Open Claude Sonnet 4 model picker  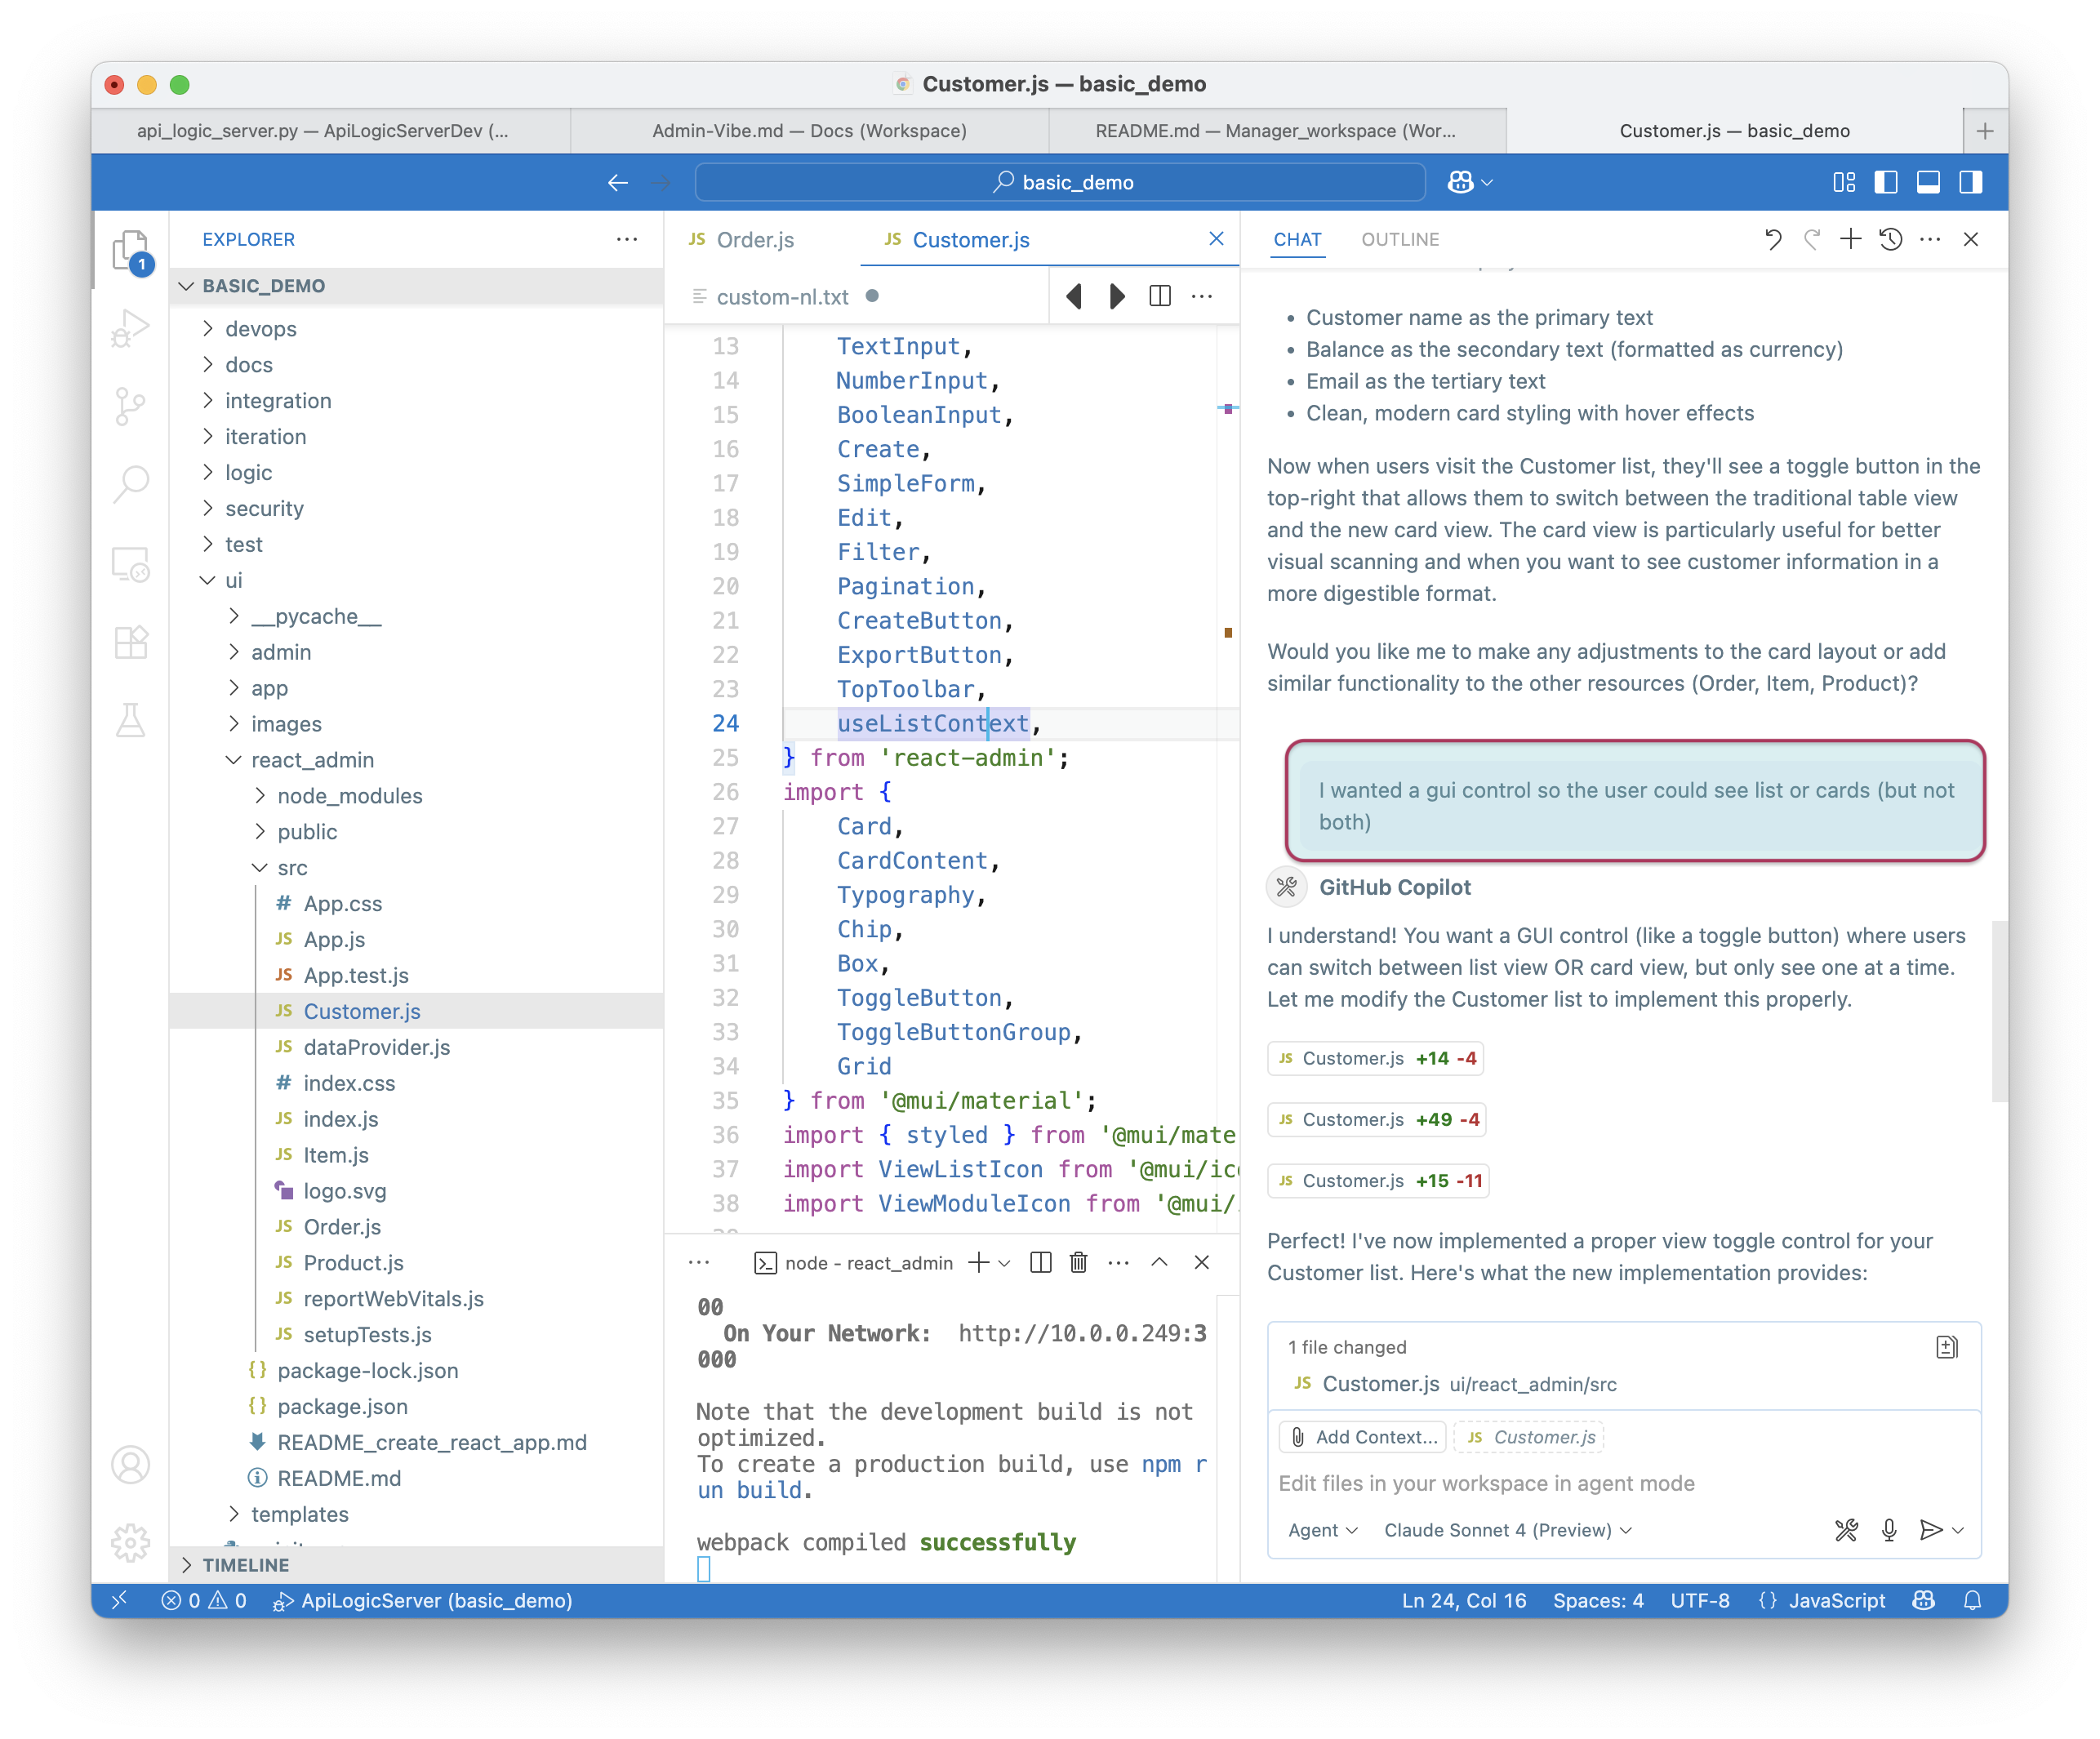pyautogui.click(x=1508, y=1530)
